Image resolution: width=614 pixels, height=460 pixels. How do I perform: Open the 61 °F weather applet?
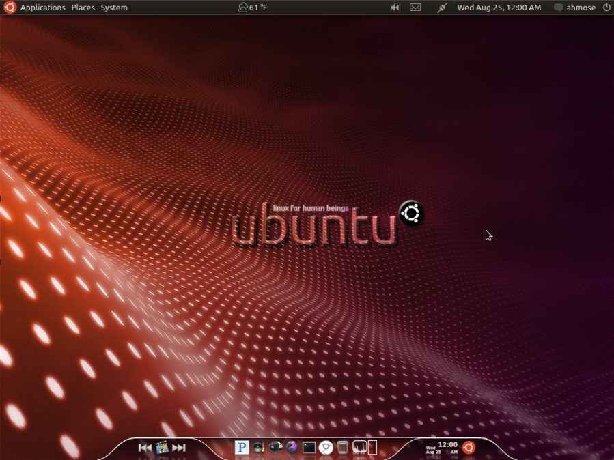coord(253,8)
